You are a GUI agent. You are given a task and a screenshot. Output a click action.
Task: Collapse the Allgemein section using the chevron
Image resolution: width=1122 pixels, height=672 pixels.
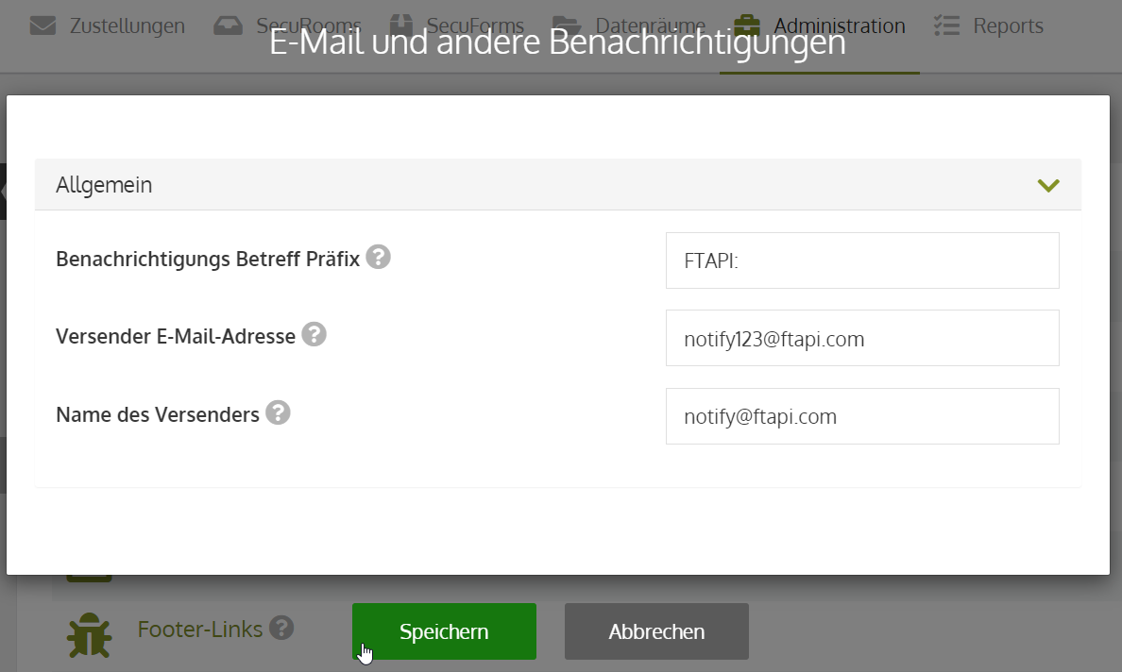(1048, 185)
